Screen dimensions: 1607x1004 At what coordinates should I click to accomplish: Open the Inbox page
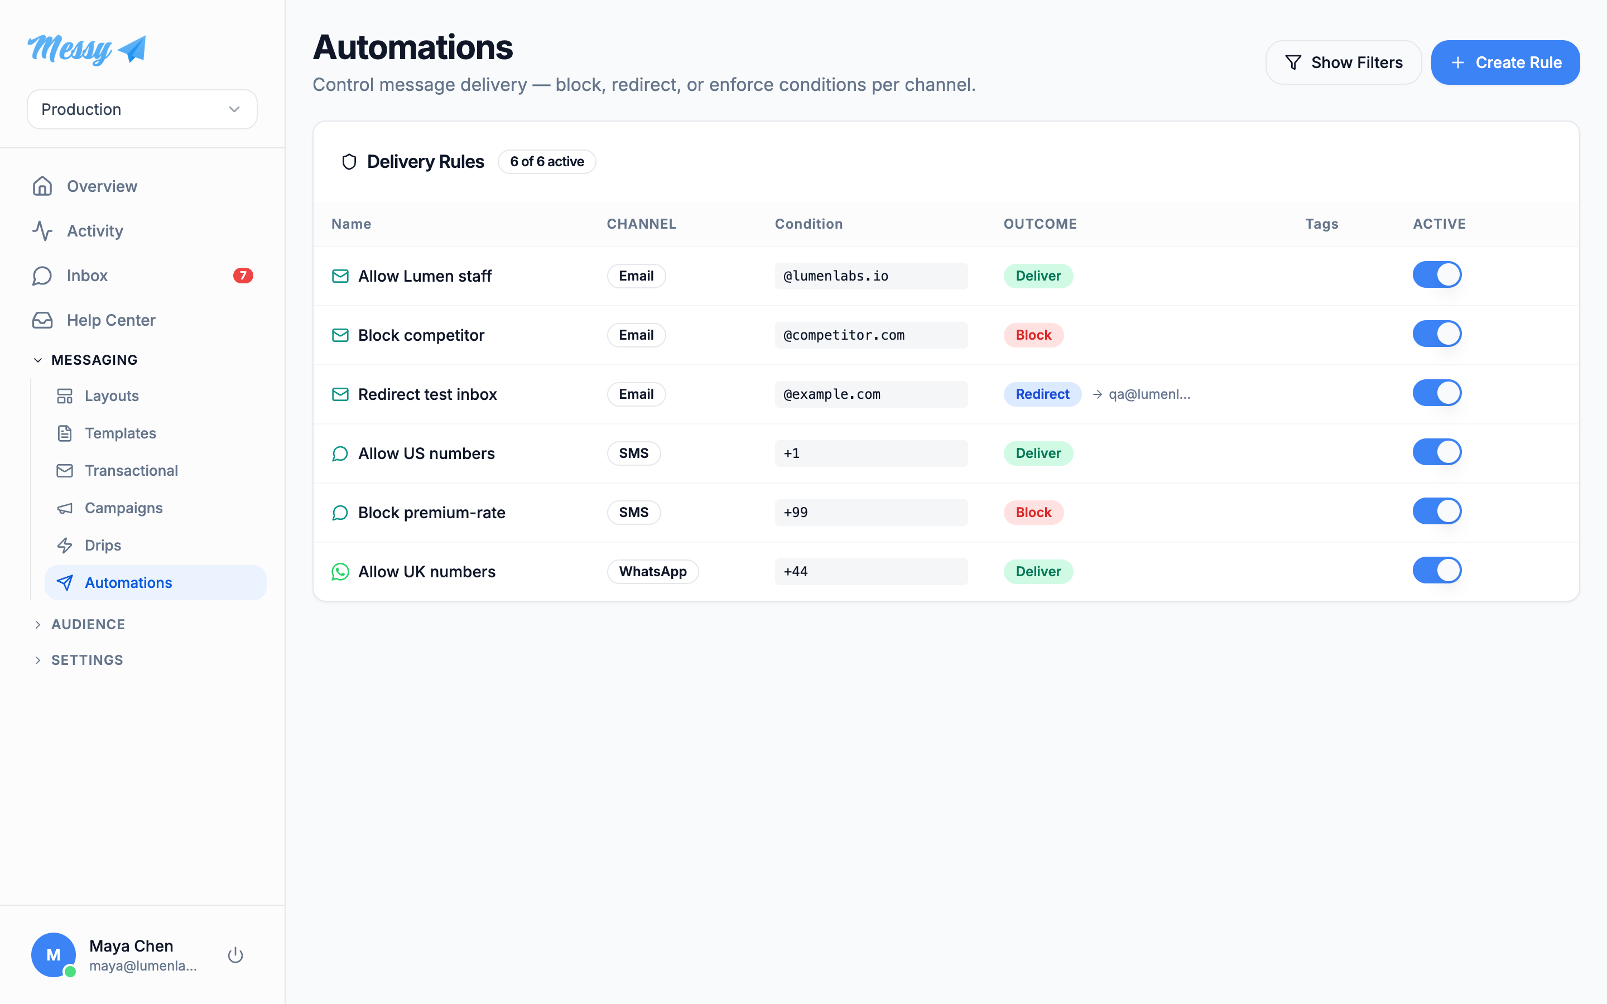click(x=142, y=276)
